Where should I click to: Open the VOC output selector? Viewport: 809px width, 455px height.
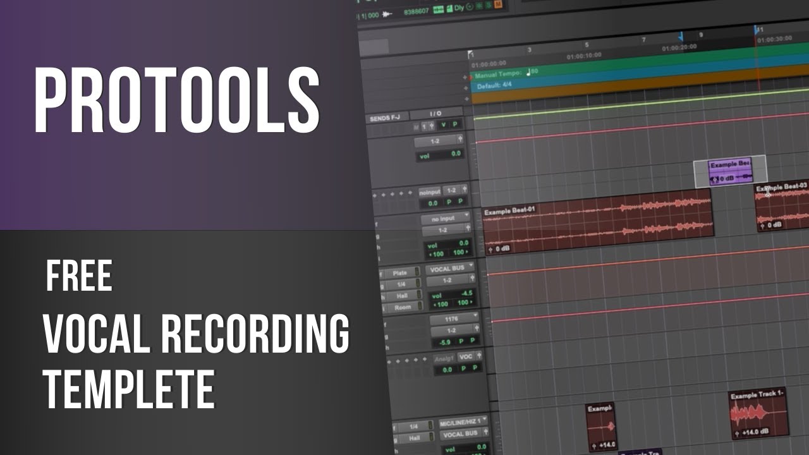(470, 356)
